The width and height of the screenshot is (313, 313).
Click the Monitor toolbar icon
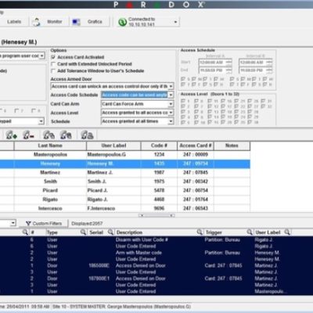(37, 22)
